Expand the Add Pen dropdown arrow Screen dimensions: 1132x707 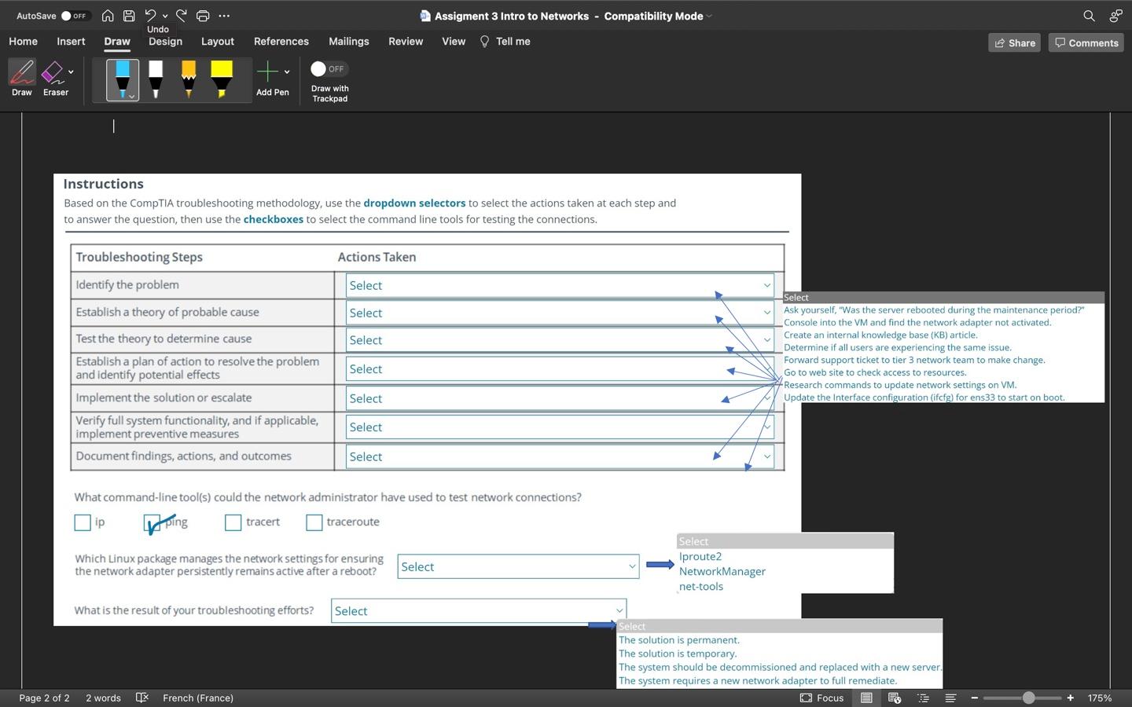pos(287,71)
